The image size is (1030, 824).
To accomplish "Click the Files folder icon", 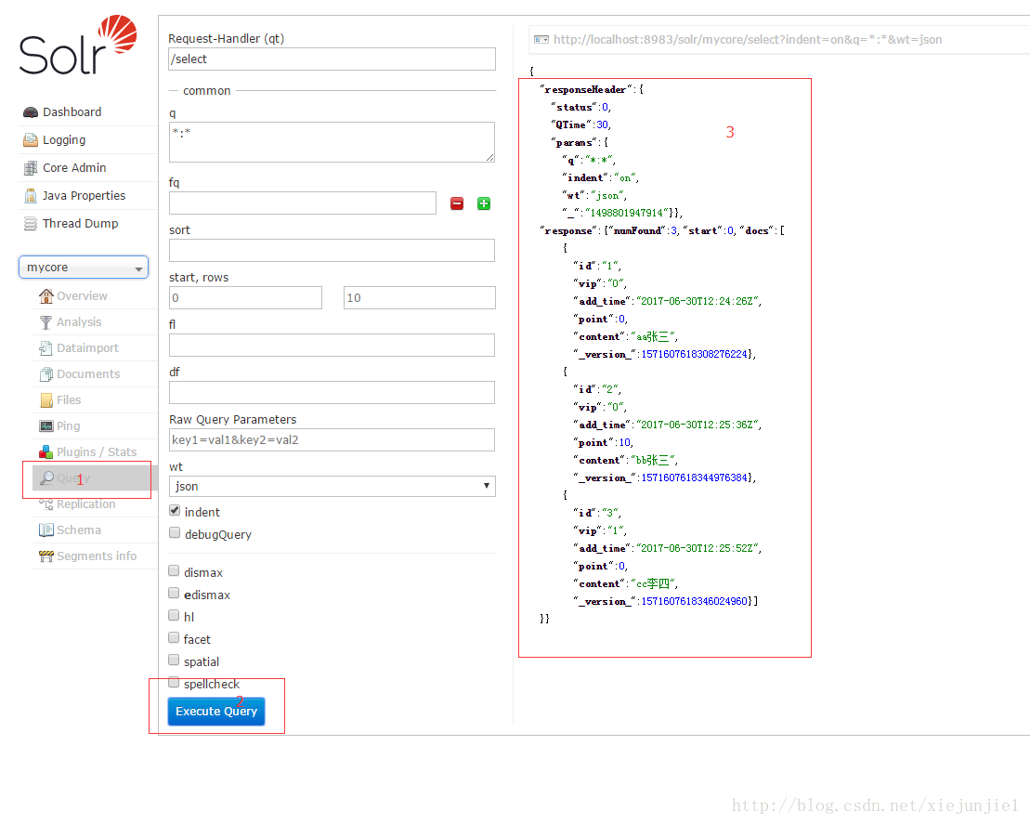I will (x=46, y=400).
